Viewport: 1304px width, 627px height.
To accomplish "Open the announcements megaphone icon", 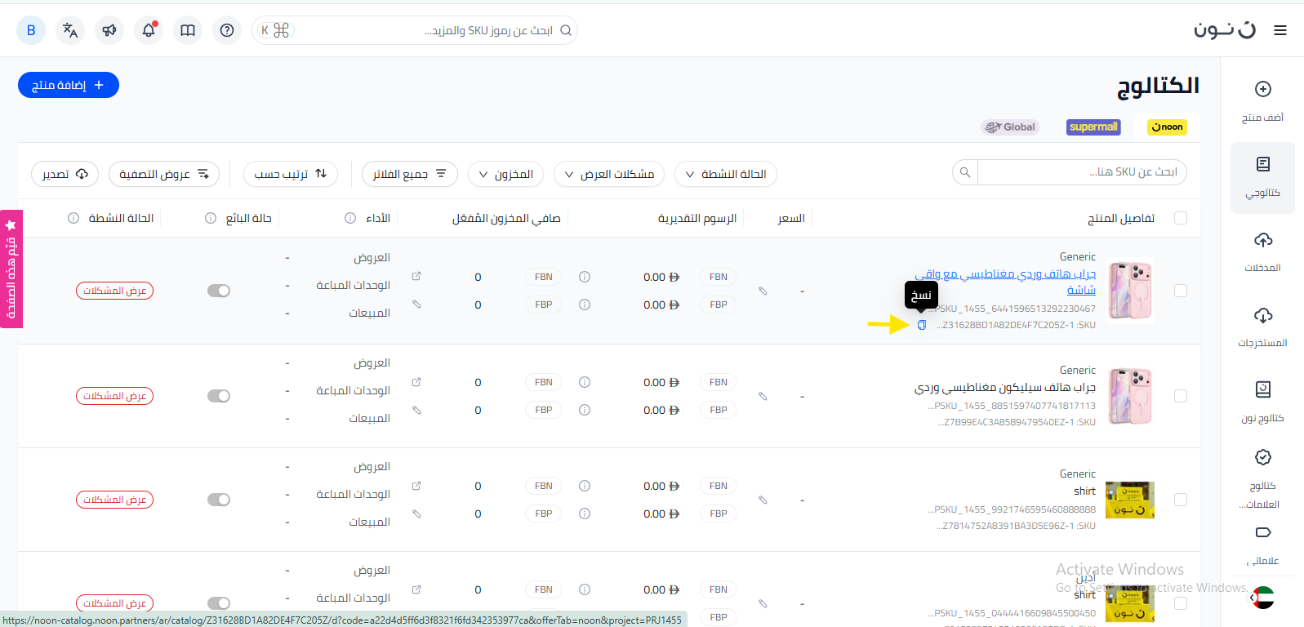I will (109, 30).
